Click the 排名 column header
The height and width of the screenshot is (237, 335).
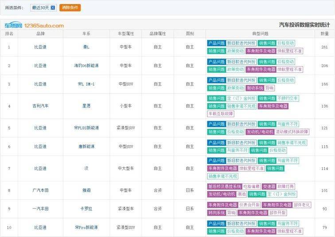coord(9,34)
